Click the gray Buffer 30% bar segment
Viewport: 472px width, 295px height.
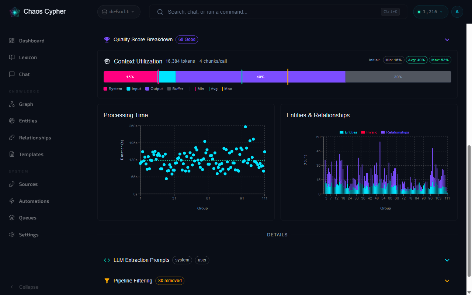398,77
